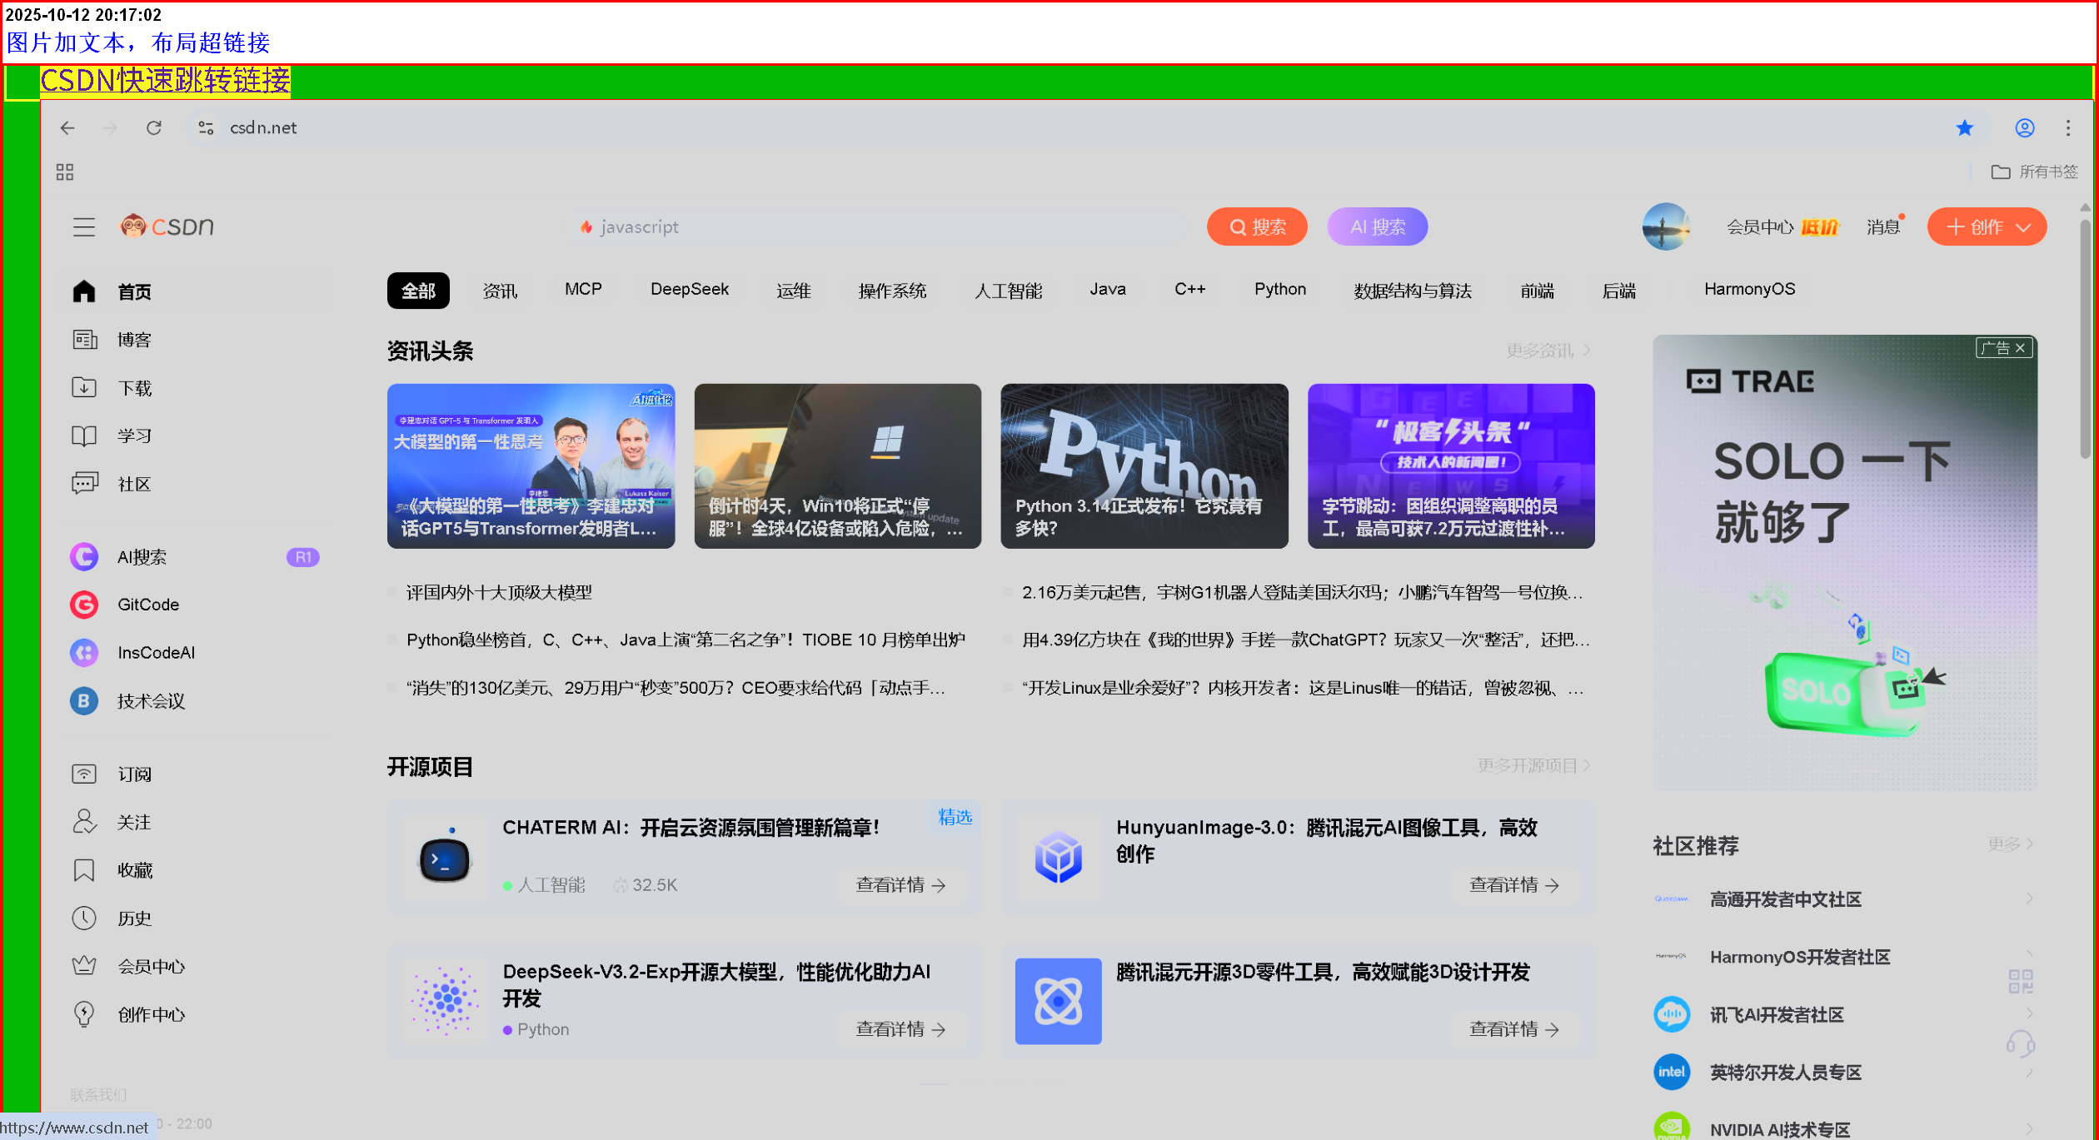Open the apps grid icon in bookmarks bar
2099x1140 pixels.
pos(65,172)
